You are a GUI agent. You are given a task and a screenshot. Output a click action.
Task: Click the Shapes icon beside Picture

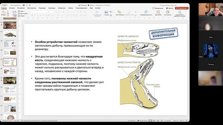(111, 12)
